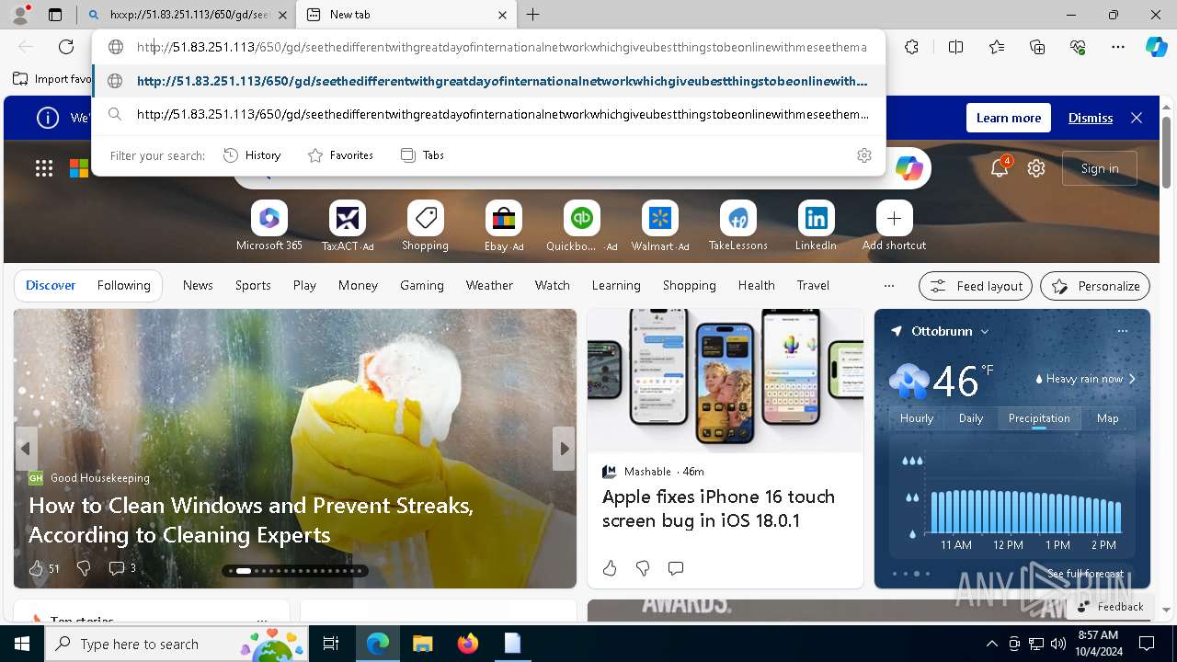The image size is (1177, 662).
Task: Click inside the address bar field
Action: [x=489, y=47]
